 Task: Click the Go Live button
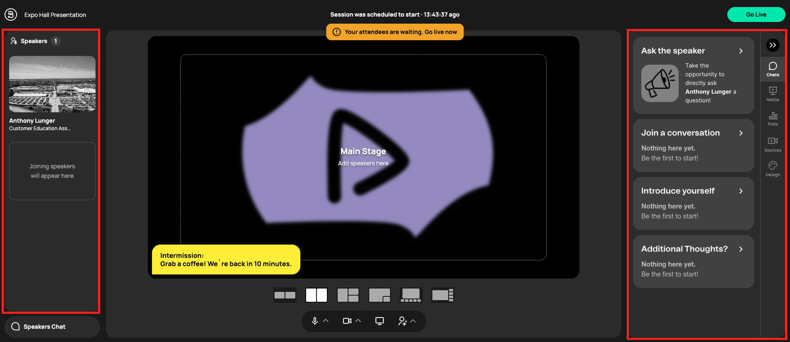pyautogui.click(x=756, y=15)
